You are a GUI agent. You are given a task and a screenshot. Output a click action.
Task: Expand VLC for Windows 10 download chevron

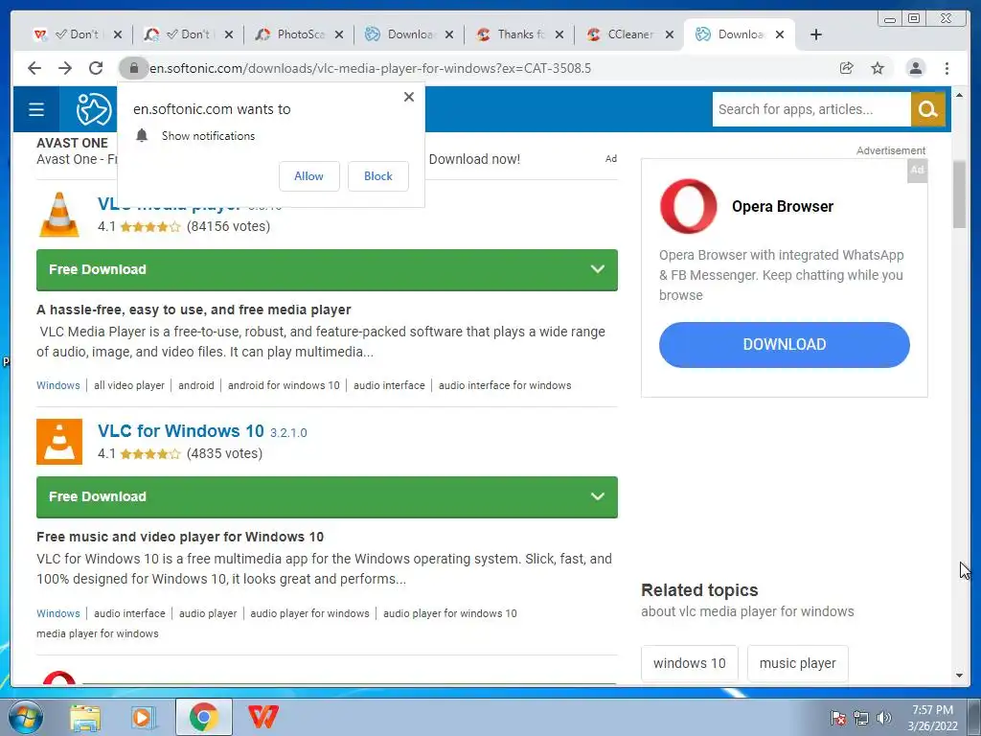[598, 497]
